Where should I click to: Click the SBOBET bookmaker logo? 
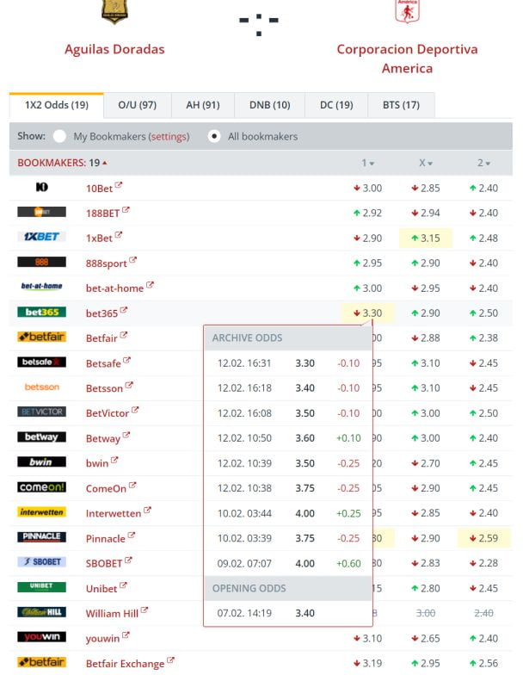[41, 561]
